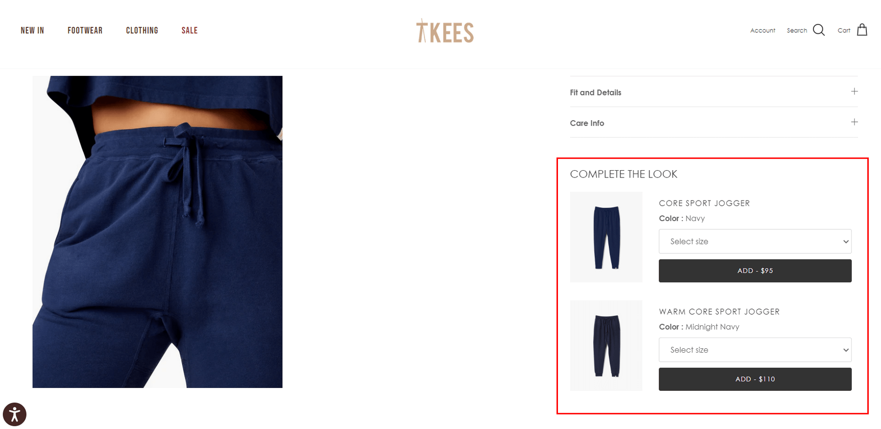Open the accessibility widget icon

pyautogui.click(x=15, y=414)
